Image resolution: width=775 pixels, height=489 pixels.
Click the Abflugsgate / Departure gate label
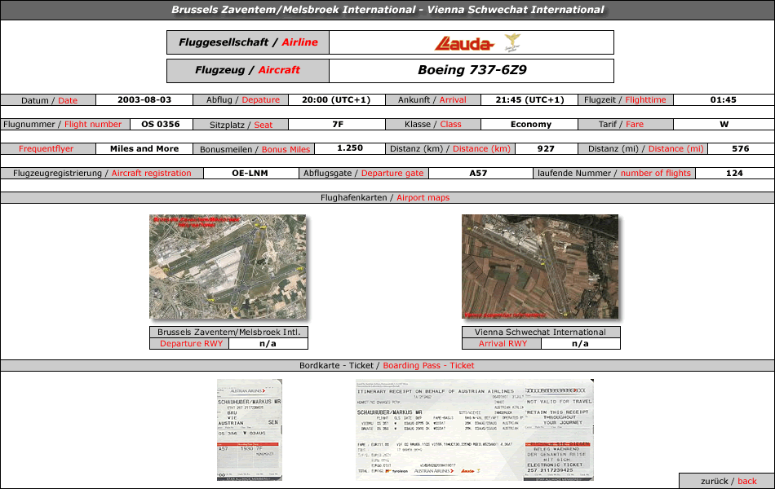click(364, 174)
